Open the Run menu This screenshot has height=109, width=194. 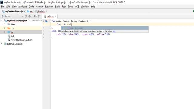pyautogui.click(x=64, y=7)
